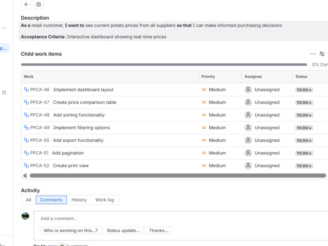Open TO DO status dropdown for PPCA-46

304,90
